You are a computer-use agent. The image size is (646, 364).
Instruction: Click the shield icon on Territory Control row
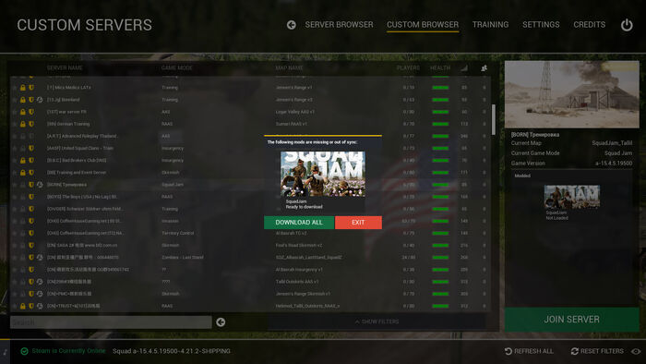pyautogui.click(x=31, y=234)
